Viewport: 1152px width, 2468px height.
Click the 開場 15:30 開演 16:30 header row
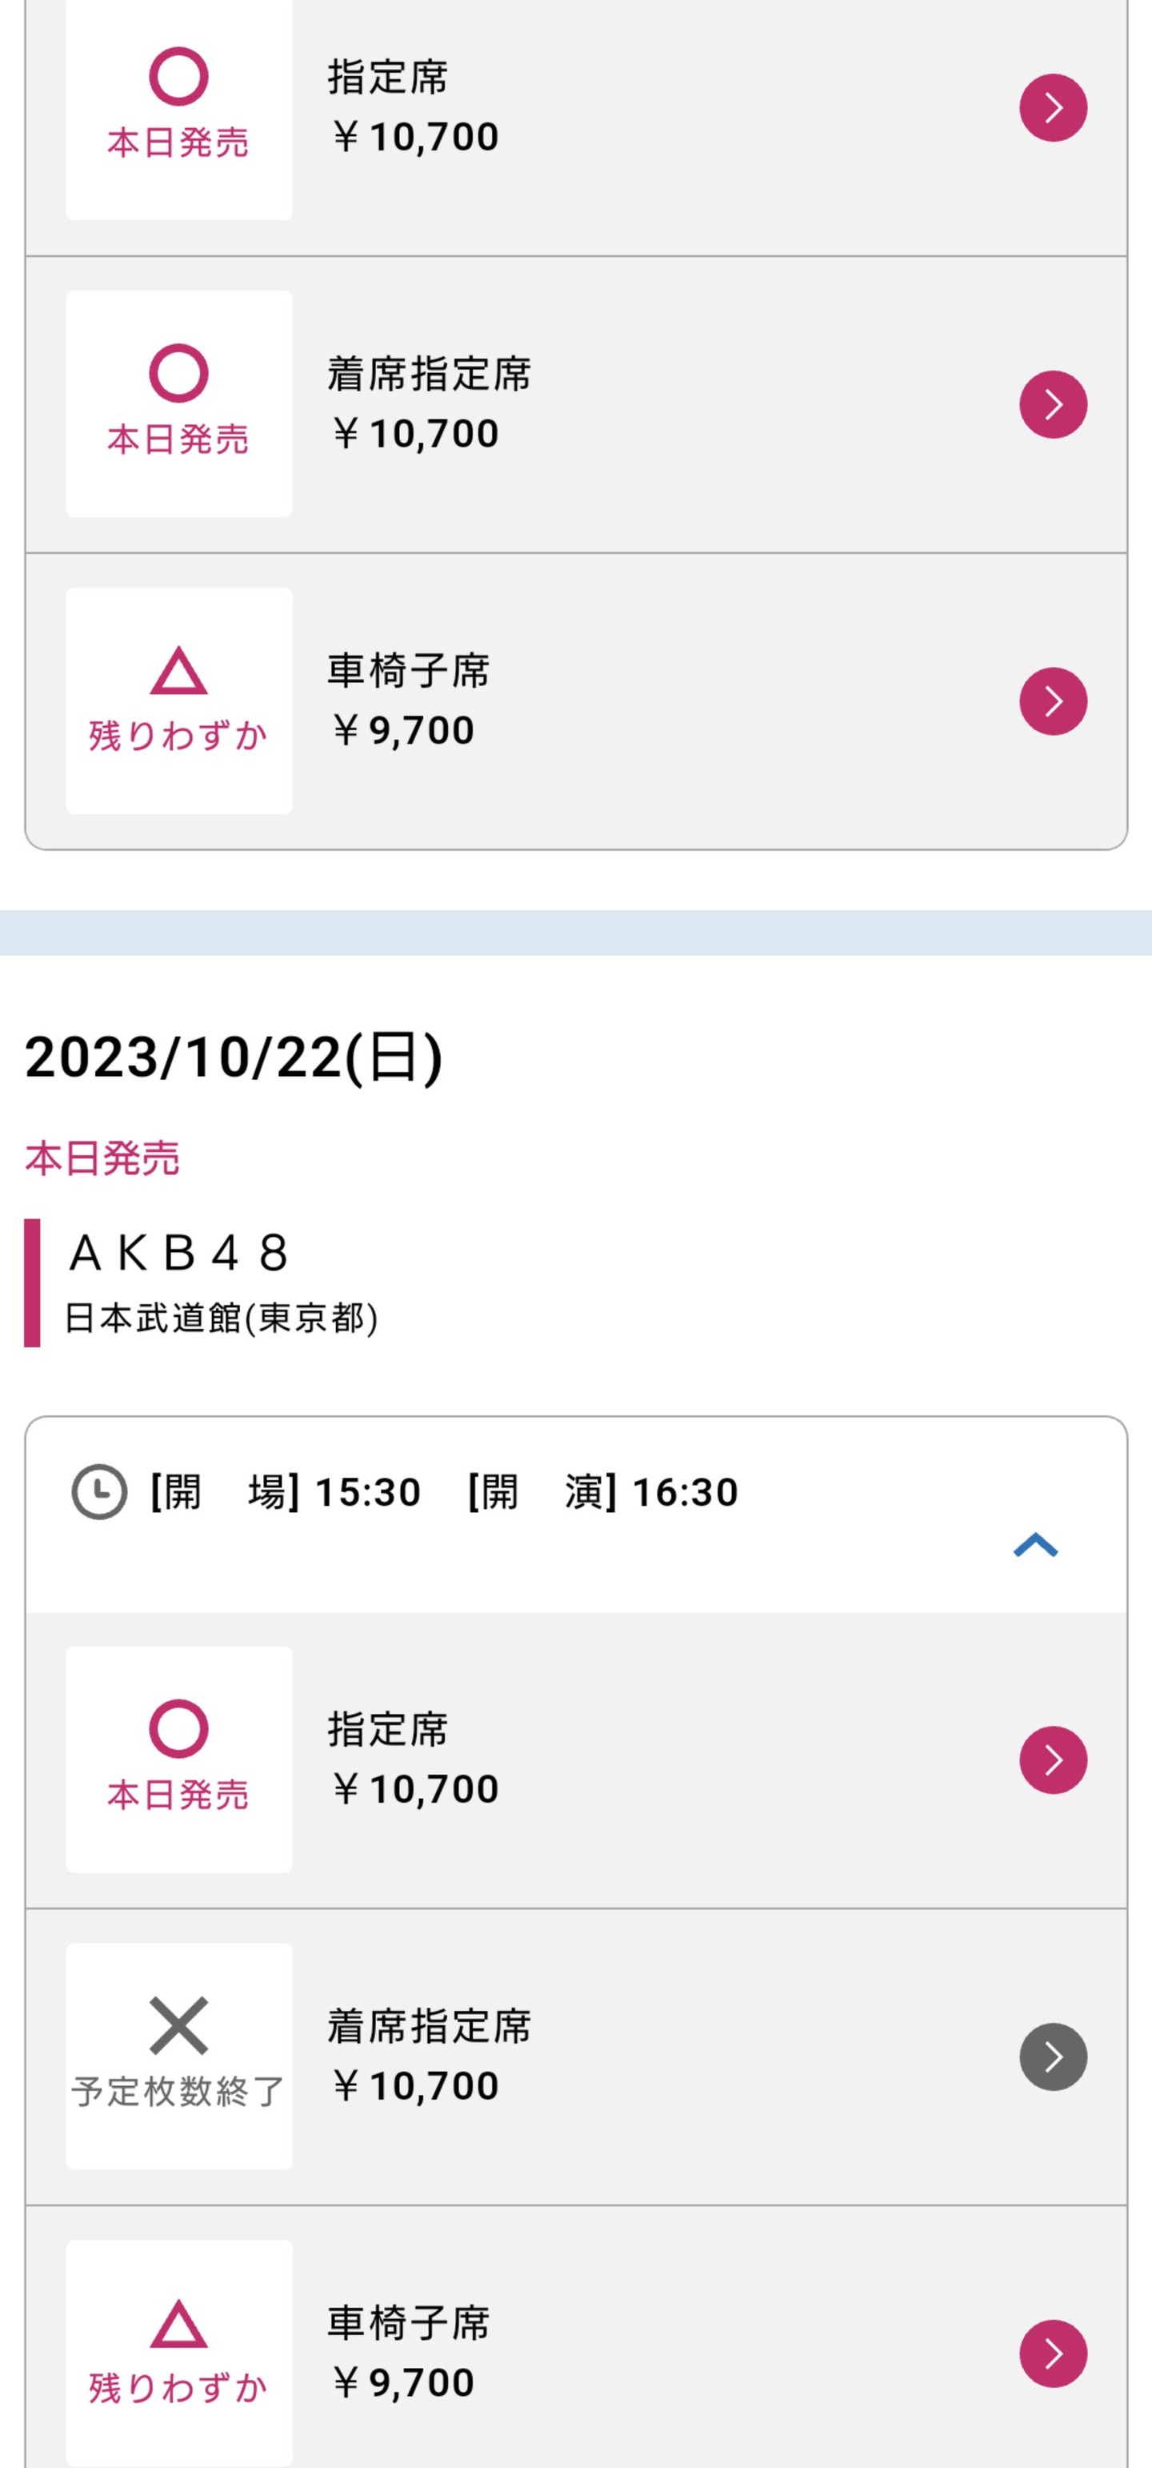(x=575, y=1515)
